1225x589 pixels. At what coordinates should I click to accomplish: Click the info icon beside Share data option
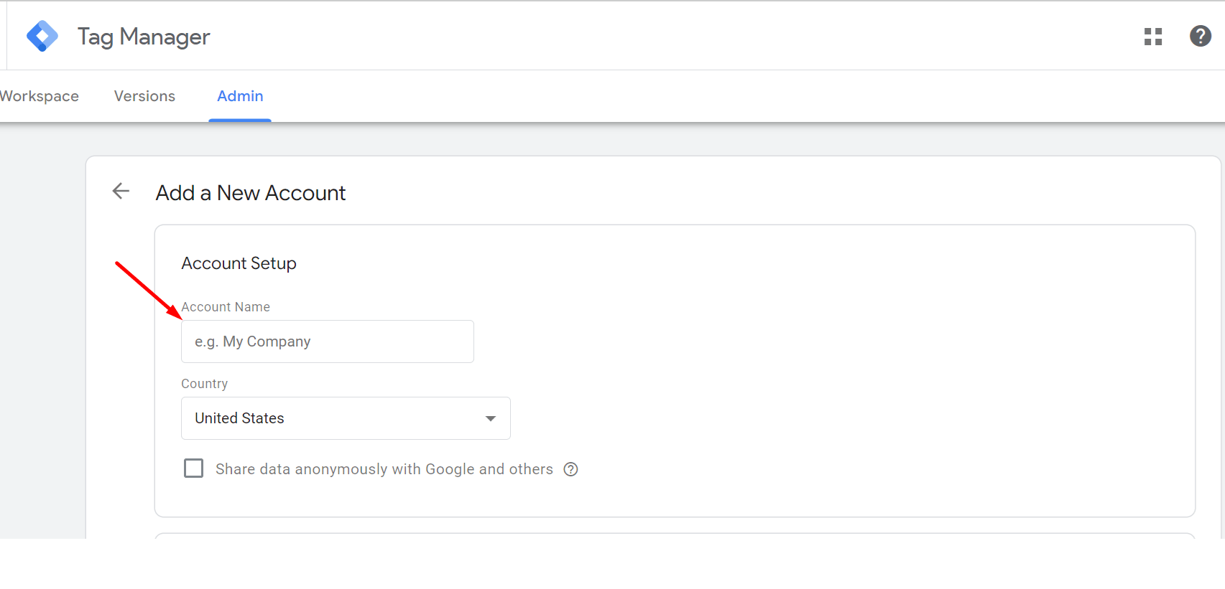click(570, 469)
